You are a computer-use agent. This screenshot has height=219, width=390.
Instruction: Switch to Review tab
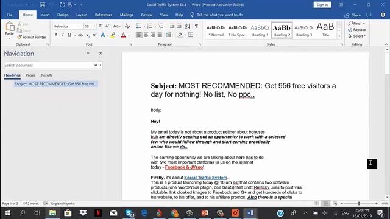[147, 15]
